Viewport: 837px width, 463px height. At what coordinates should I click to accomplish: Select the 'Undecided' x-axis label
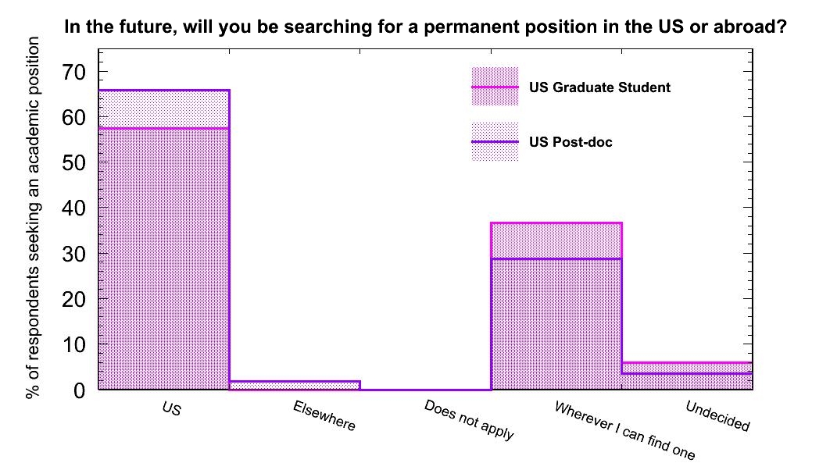point(717,415)
